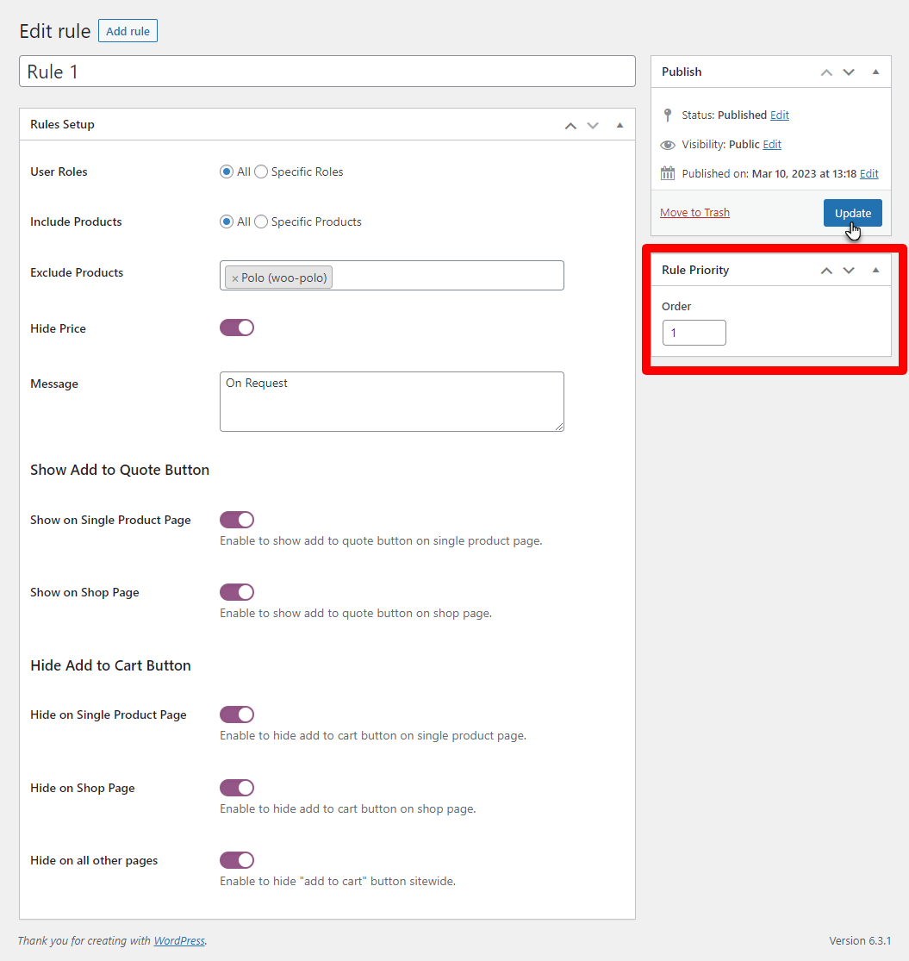Turn off Show on Shop Page toggle
This screenshot has height=961, width=909.
pos(237,592)
